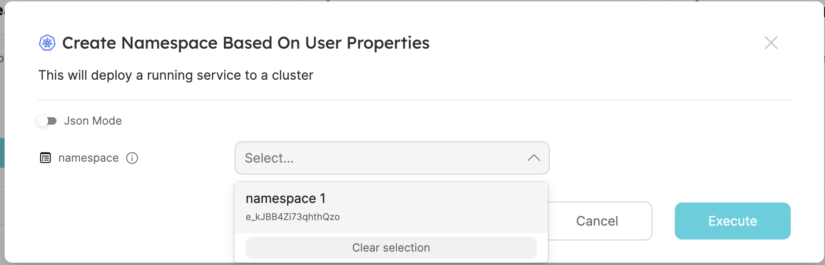Image resolution: width=825 pixels, height=265 pixels.
Task: Select the entry with ID e_kJBB4Zi73qhthQzo
Action: (x=292, y=217)
